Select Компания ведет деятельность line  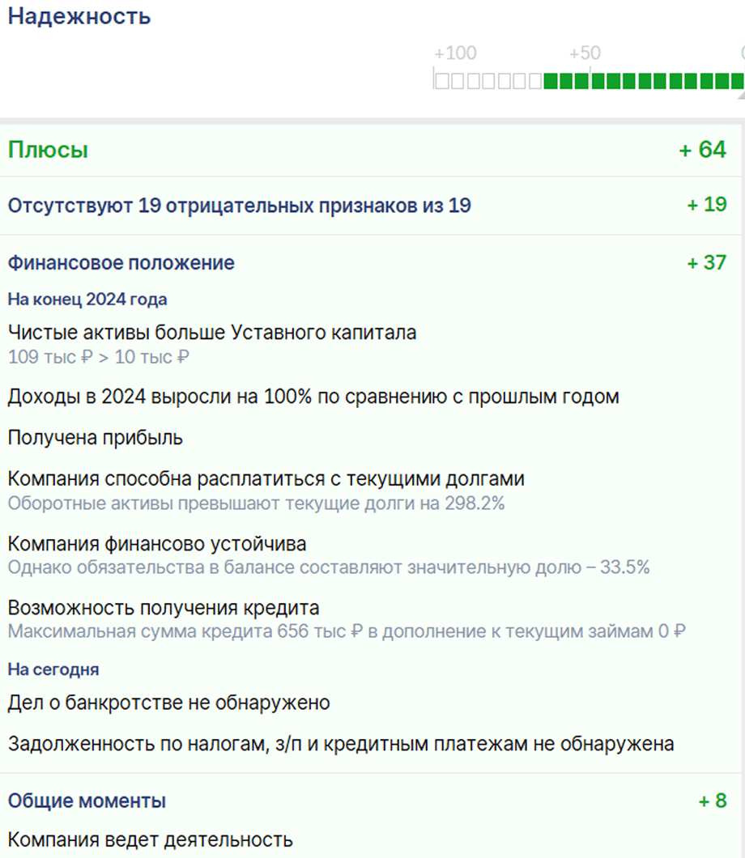pos(150,840)
